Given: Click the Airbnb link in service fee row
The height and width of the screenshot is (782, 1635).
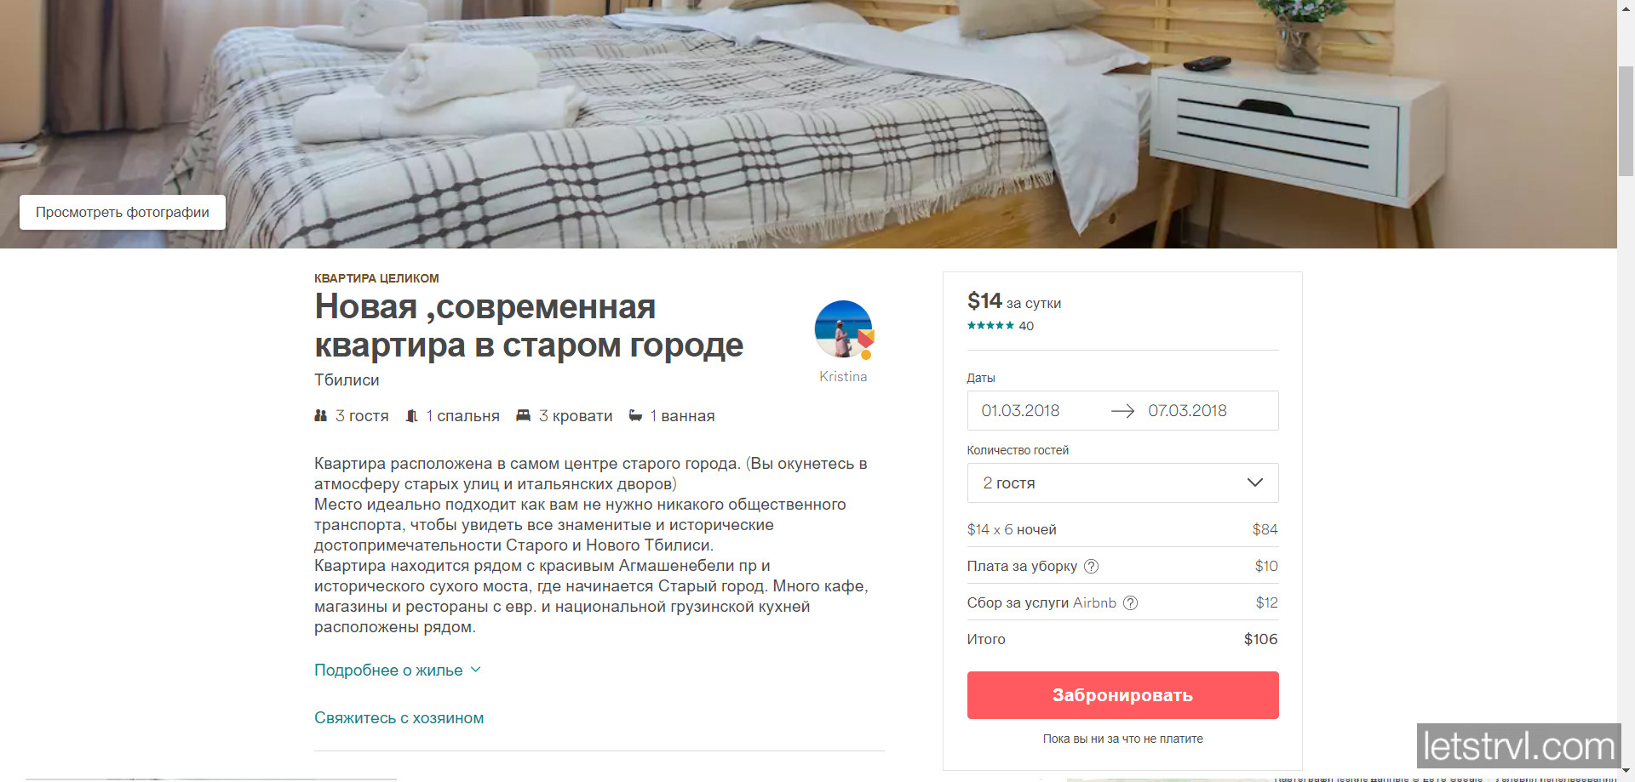Looking at the screenshot, I should [1094, 602].
